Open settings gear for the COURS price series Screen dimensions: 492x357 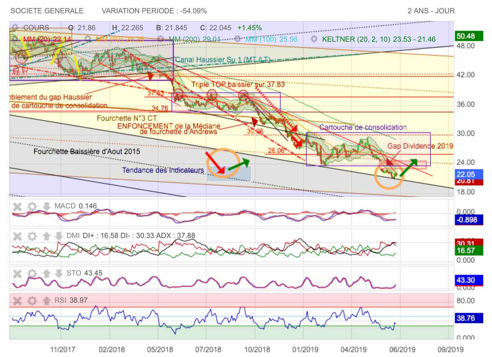click(x=14, y=27)
